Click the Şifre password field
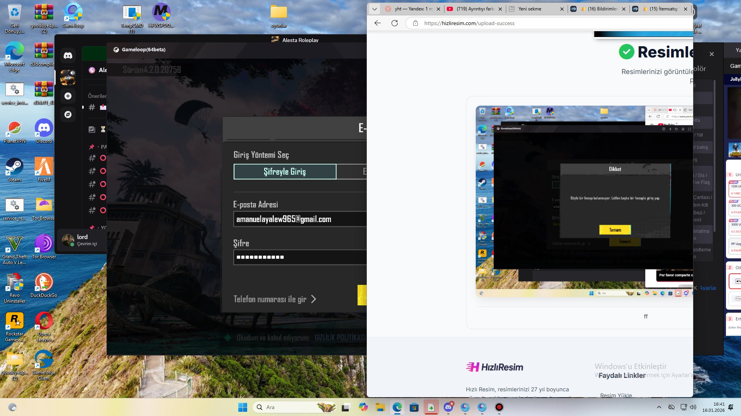 (x=300, y=257)
